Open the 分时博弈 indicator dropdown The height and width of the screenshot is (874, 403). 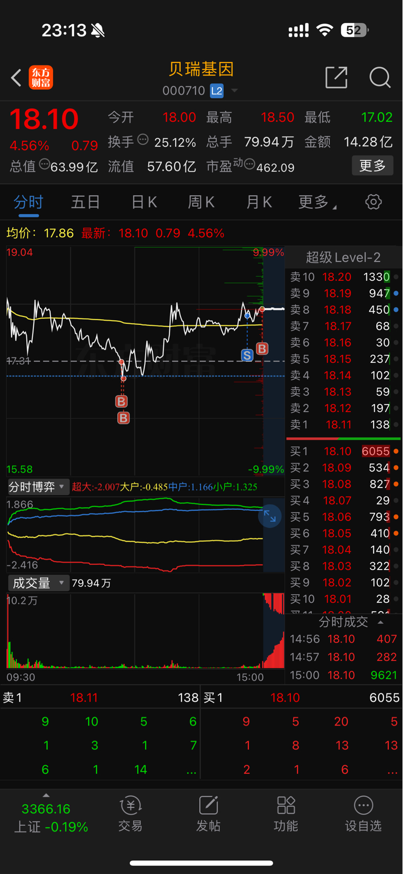click(x=38, y=487)
